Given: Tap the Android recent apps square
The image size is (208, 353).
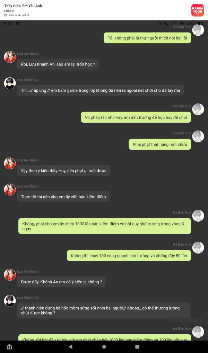Looking at the screenshot, I should [137, 346].
